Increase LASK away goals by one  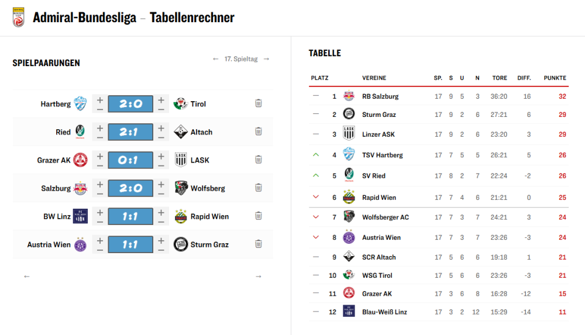161,156
